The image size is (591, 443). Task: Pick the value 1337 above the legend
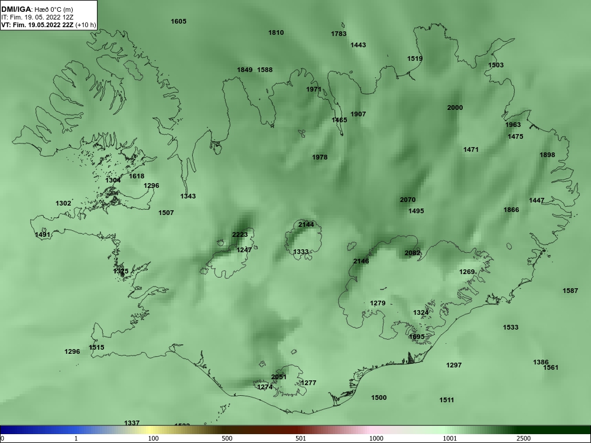[132, 424]
